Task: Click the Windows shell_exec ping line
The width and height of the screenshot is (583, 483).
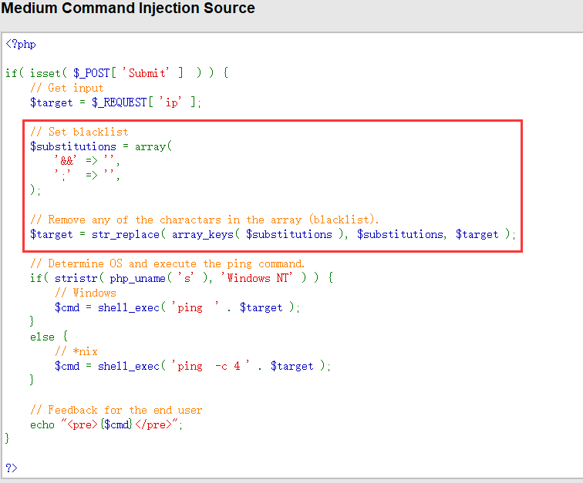Action: [177, 307]
